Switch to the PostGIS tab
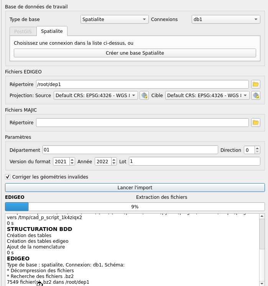Screen dimensions: 268x286 point(23,31)
